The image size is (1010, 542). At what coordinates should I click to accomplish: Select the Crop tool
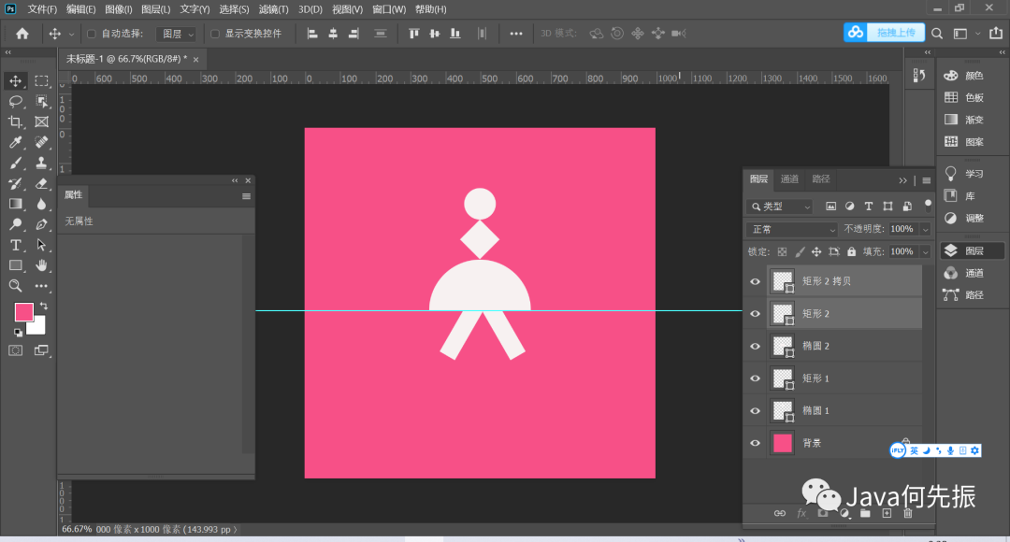coord(16,122)
